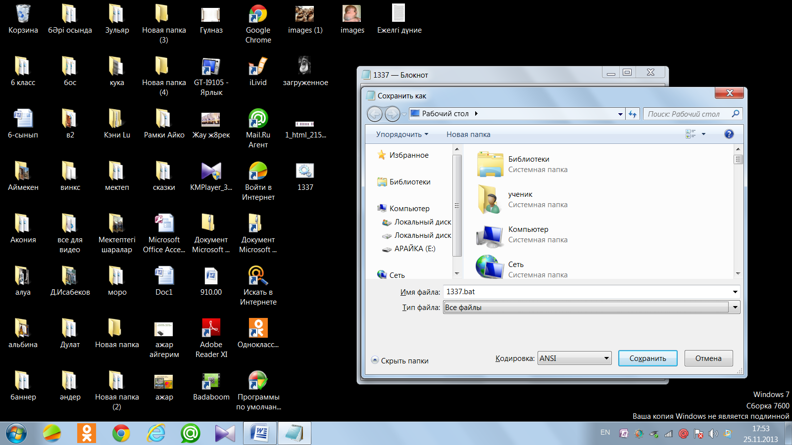This screenshot has height=445, width=792.
Task: Expand the address bar history dropdown arrow
Action: (620, 114)
